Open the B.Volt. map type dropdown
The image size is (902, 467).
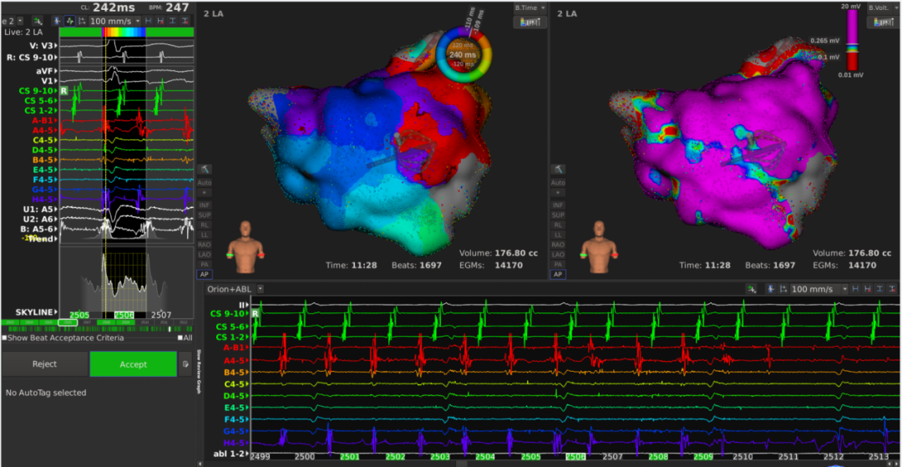882,8
